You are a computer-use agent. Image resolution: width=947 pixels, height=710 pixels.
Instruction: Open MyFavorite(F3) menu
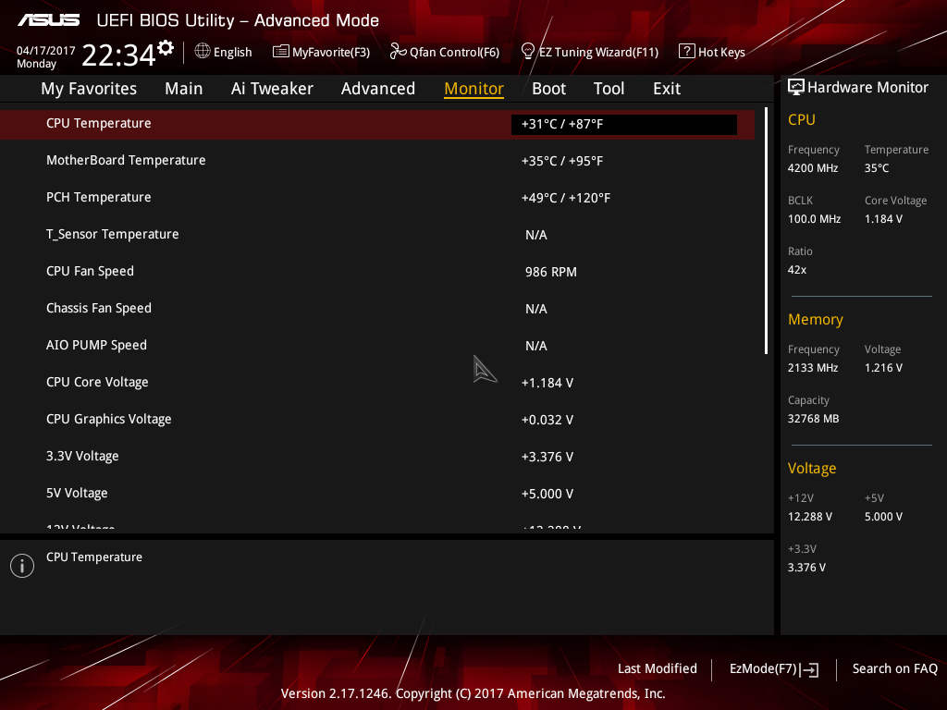coord(331,52)
